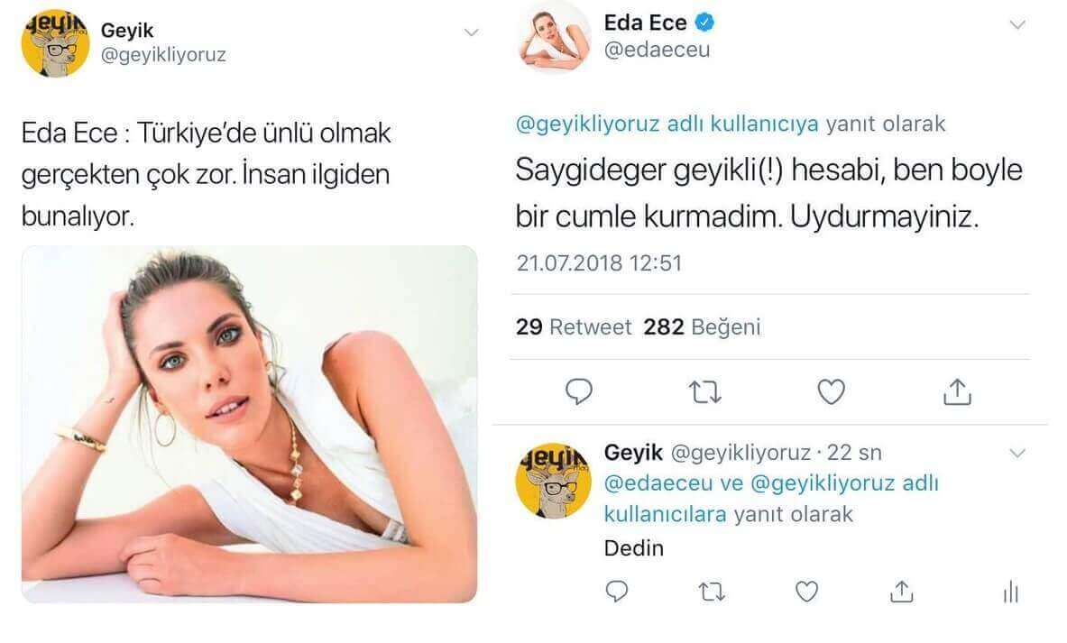Open dropdown chevron on 'Dedin' reply
1067x643 pixels.
[1017, 453]
